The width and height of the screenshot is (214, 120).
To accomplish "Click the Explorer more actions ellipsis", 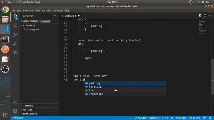I will (55, 16).
